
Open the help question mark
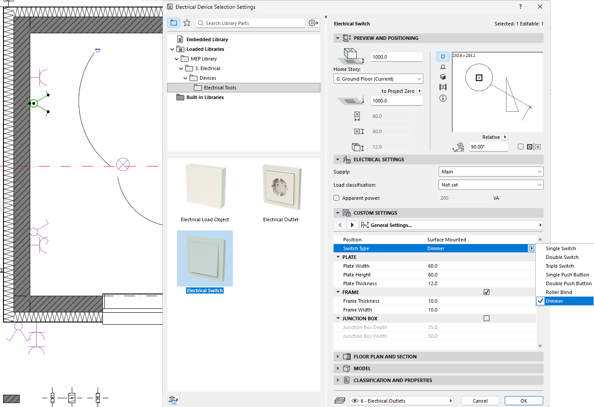click(x=520, y=7)
